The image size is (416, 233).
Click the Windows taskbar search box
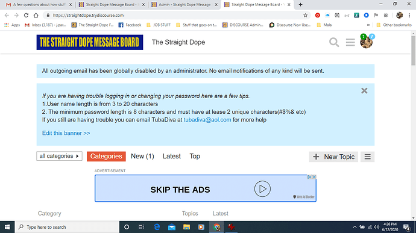coord(67,227)
